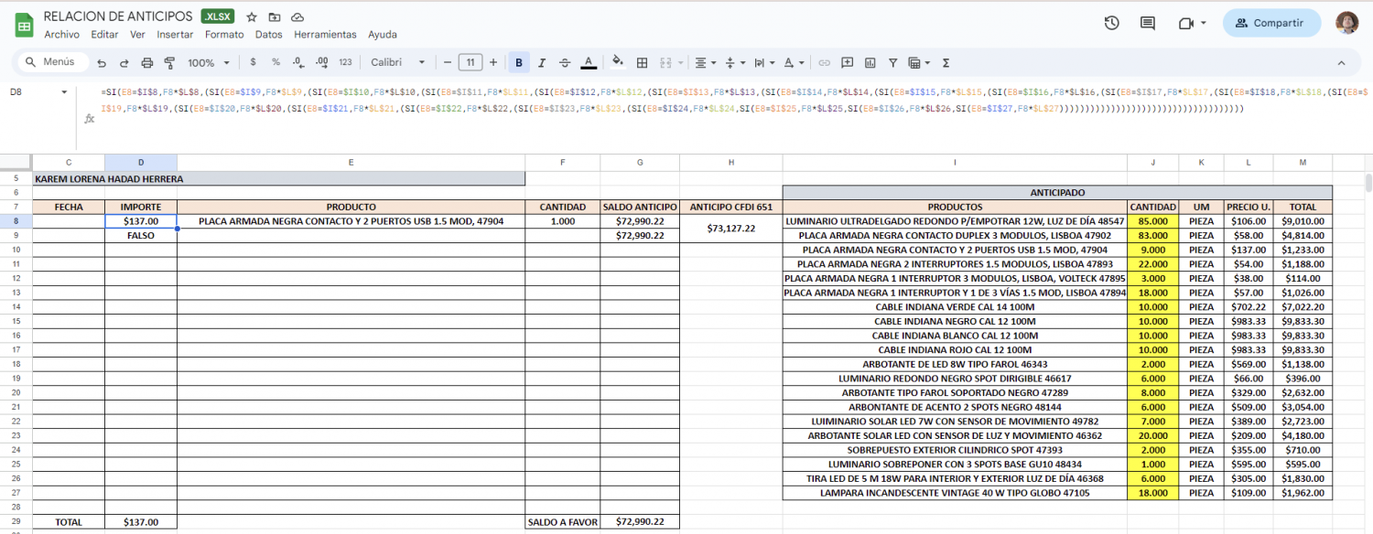This screenshot has height=534, width=1373.
Task: Click the insert comment icon
Action: click(x=847, y=62)
